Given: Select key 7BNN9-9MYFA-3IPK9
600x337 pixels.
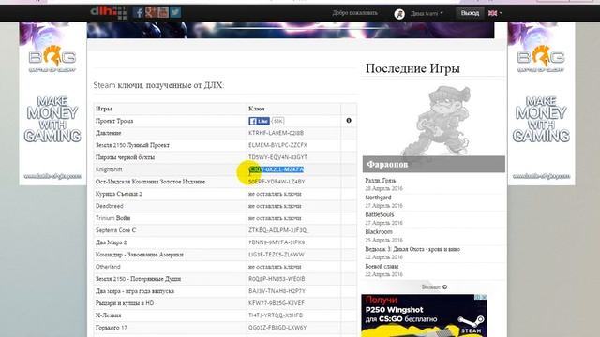Looking at the screenshot, I should pyautogui.click(x=277, y=242).
